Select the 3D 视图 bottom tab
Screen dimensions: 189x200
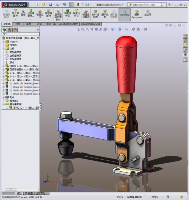pyautogui.click(x=29, y=193)
